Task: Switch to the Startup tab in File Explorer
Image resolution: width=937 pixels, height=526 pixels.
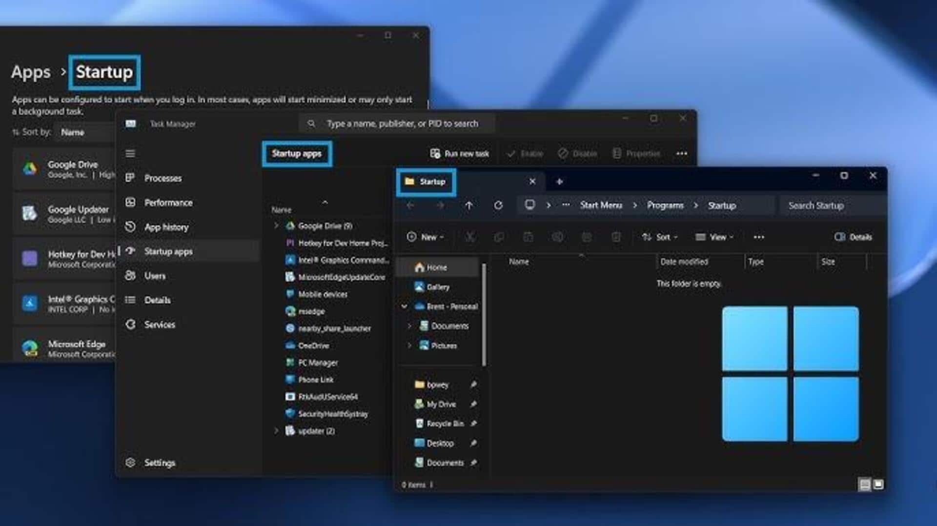Action: pyautogui.click(x=426, y=182)
